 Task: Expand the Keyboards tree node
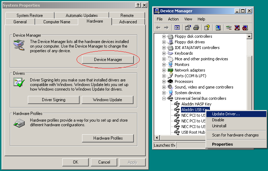click(x=164, y=53)
